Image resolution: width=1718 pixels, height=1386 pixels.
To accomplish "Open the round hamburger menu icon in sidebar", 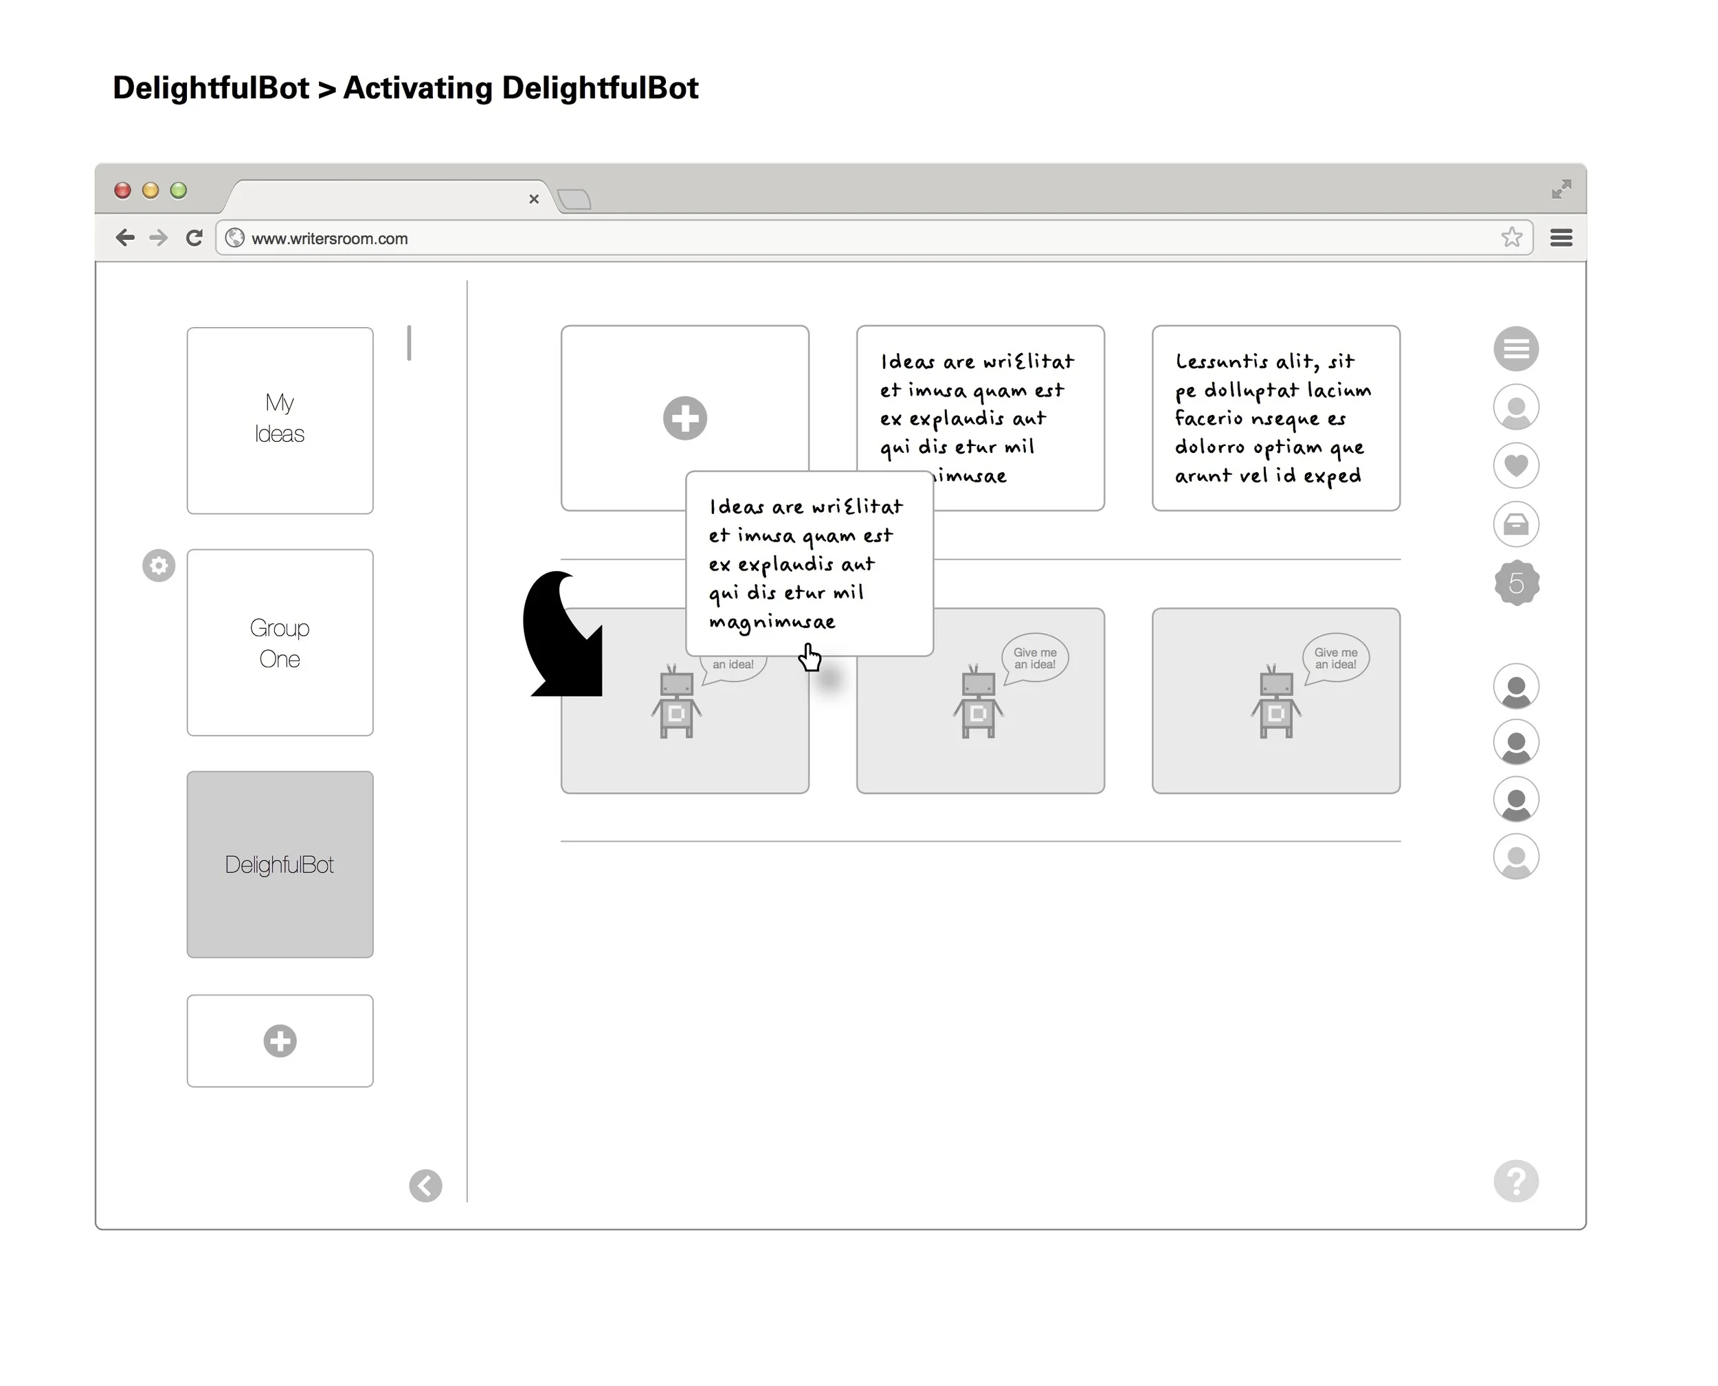I will 1515,349.
